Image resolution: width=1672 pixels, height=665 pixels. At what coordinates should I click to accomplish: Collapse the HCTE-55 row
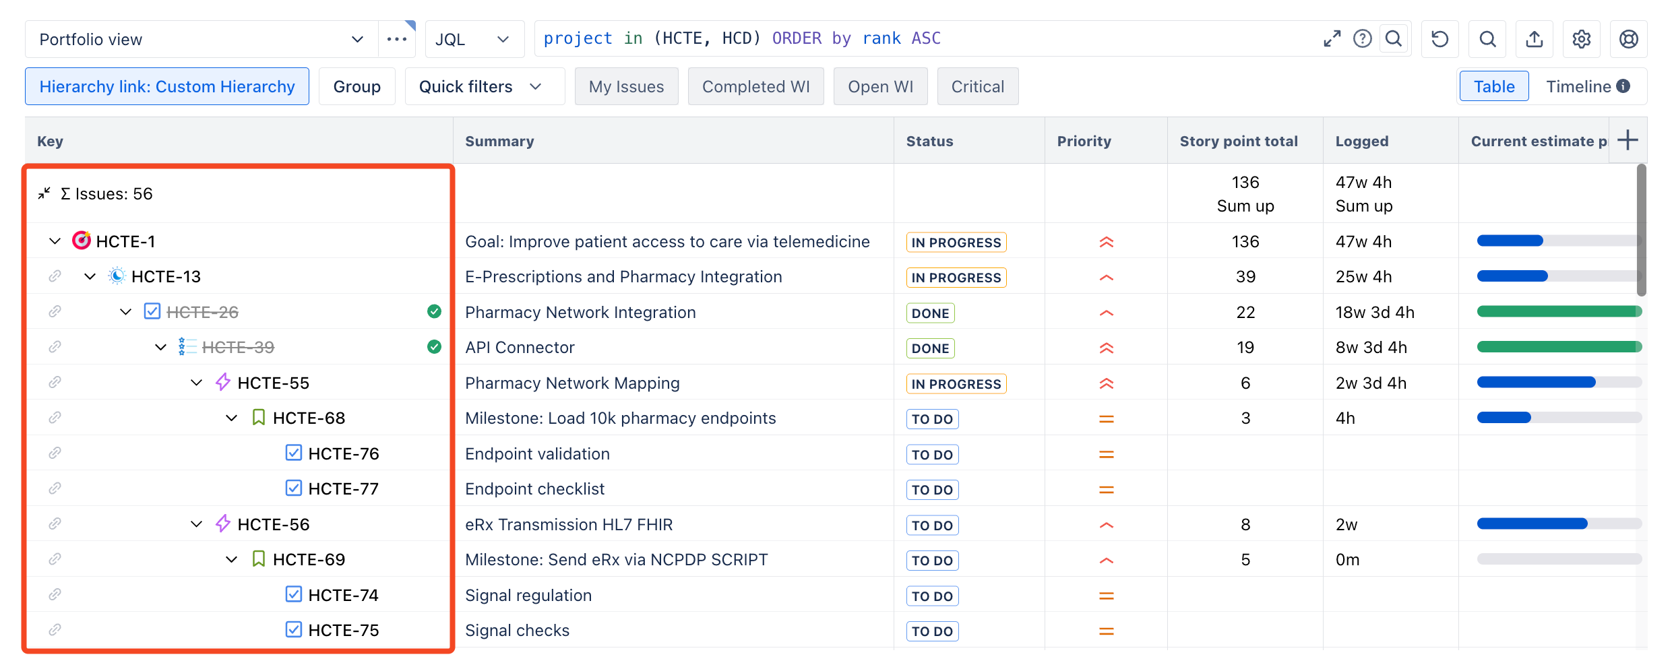pos(197,383)
